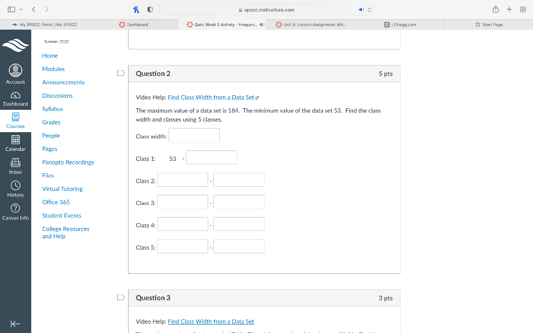
Task: Click Class 3 lower limit field
Action: coord(183,202)
